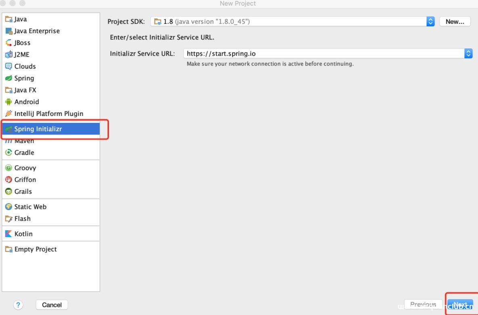Choose Java Enterprise from project types
The height and width of the screenshot is (315, 478).
click(37, 31)
